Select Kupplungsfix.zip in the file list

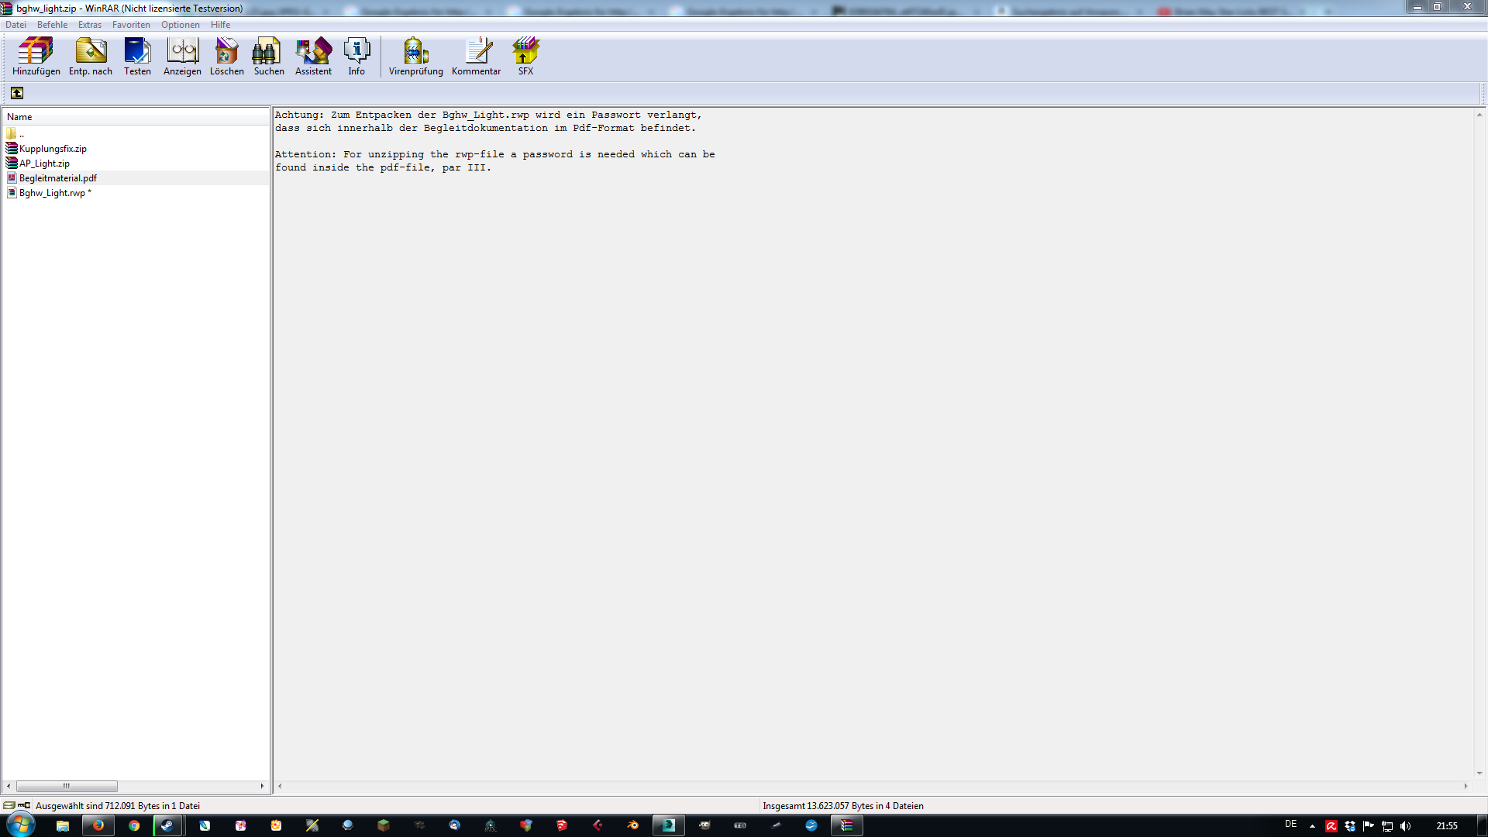tap(53, 149)
